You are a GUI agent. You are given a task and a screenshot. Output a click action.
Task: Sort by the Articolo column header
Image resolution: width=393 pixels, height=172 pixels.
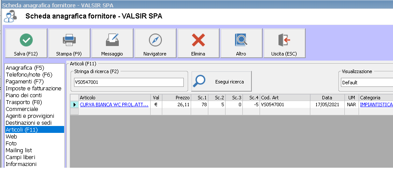click(114, 98)
